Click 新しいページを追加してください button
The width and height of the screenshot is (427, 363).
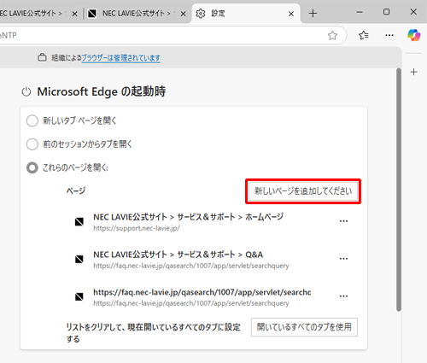click(x=303, y=191)
